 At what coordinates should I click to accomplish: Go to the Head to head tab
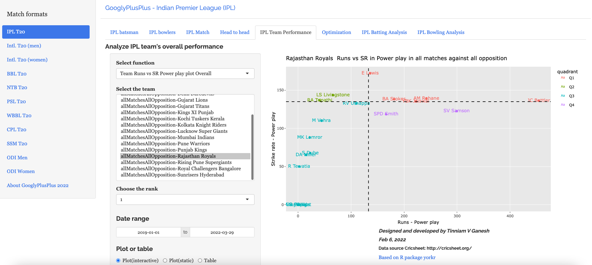(234, 32)
